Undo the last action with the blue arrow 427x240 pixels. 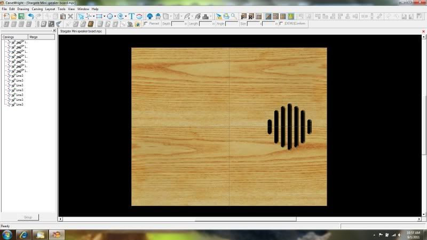click(x=31, y=17)
